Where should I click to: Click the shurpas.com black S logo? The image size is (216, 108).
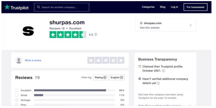tap(28, 31)
